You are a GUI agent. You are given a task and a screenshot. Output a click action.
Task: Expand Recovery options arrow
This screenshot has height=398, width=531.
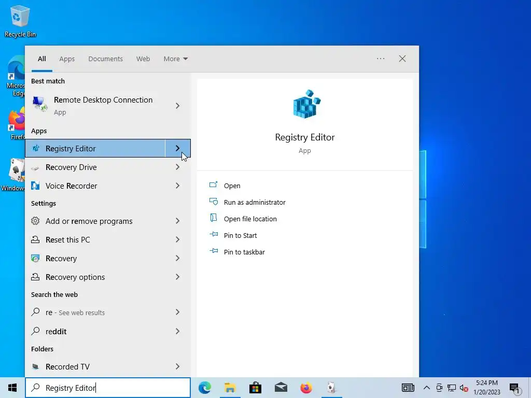click(x=177, y=277)
